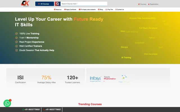Focus the Search Course input field

pyautogui.click(x=84, y=4)
